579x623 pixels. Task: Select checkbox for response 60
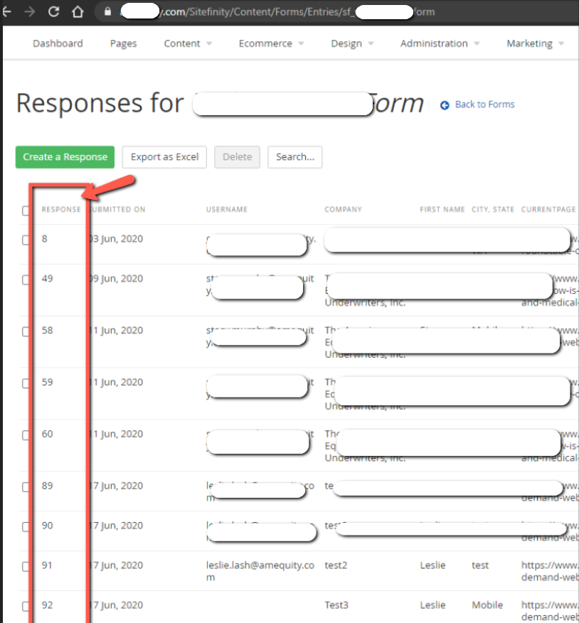[26, 435]
